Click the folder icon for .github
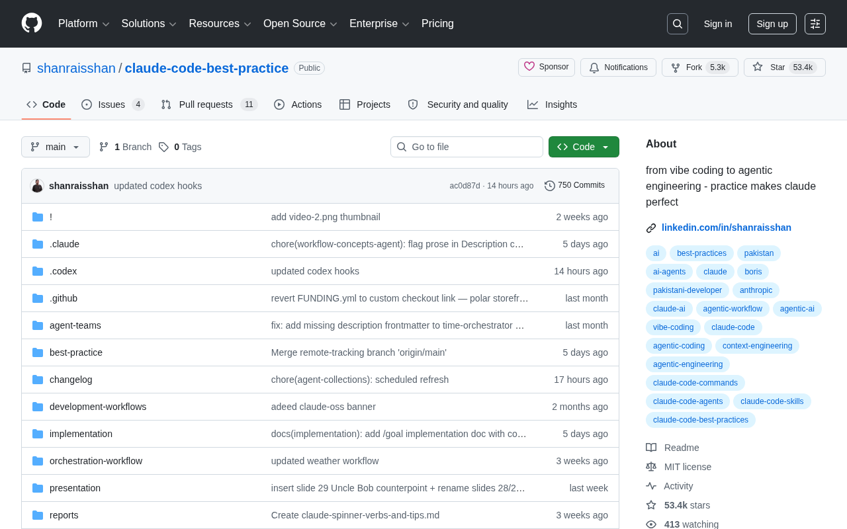The width and height of the screenshot is (847, 529). (38, 298)
